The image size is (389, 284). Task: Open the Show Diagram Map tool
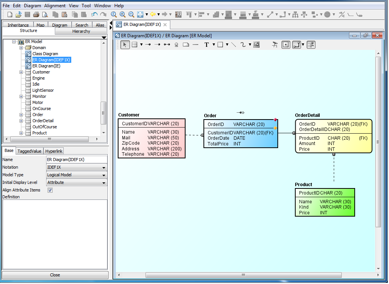coord(275,45)
